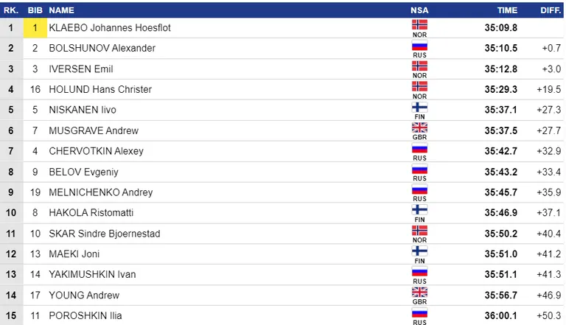Click British flag next to Musgrave Andrew
Viewport: 566px width, 325px height.
tap(419, 127)
